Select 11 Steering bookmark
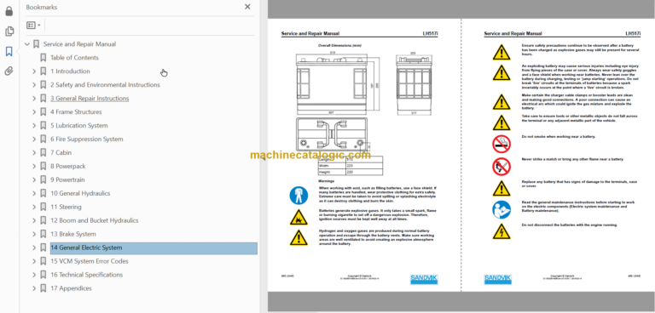Viewport: 655px width, 313px height. [66, 207]
